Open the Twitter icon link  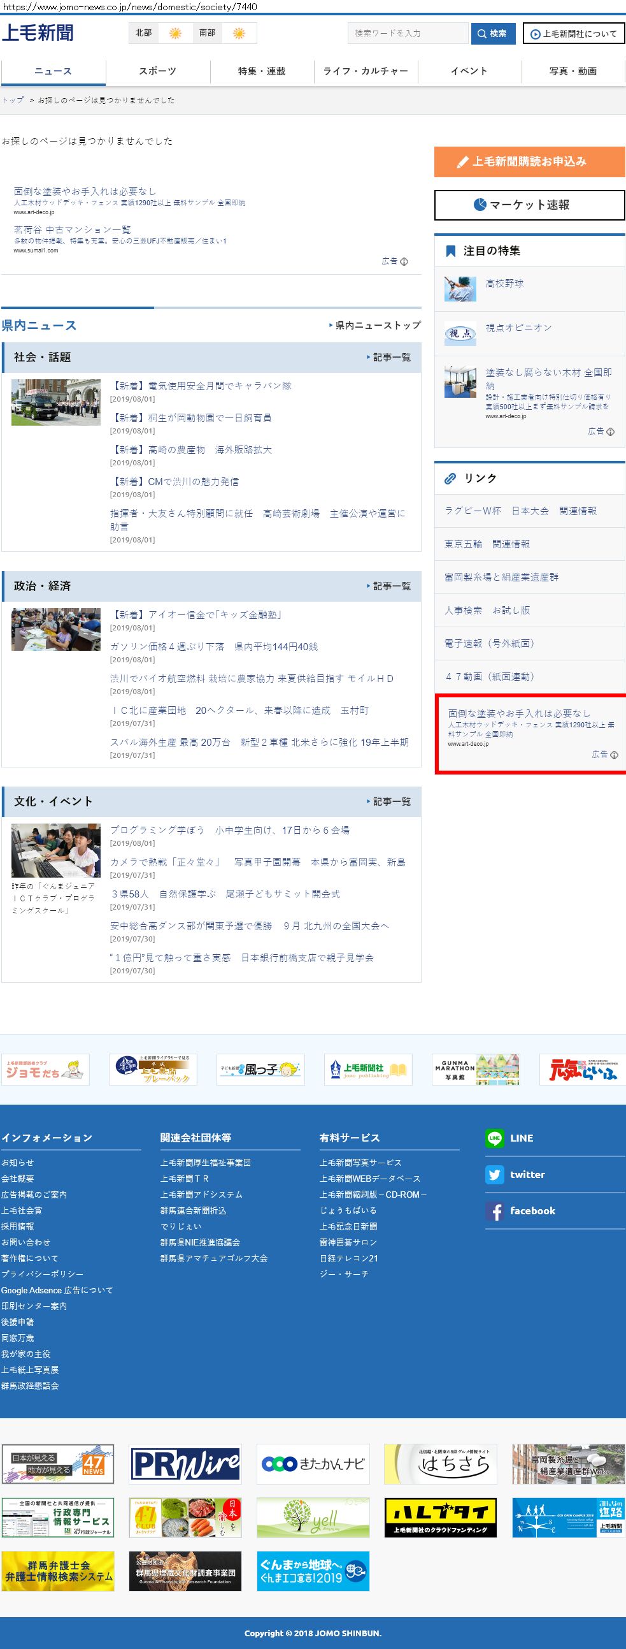(x=494, y=1174)
